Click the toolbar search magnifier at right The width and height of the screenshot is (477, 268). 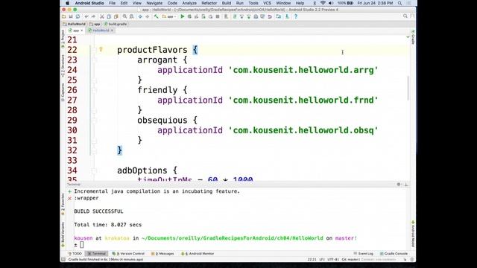[x=405, y=16]
